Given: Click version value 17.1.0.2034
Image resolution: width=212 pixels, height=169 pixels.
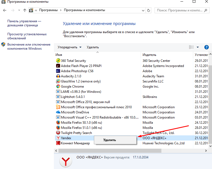Looking at the screenshot, I should [x=140, y=157].
